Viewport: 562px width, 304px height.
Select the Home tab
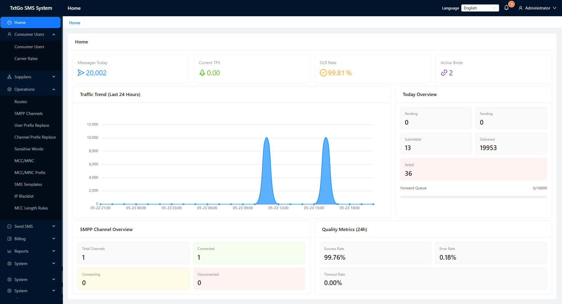pos(75,23)
